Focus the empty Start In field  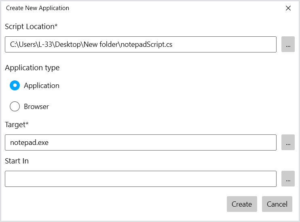click(140, 179)
